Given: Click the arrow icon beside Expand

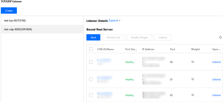Looking at the screenshot, I should click(x=120, y=21).
